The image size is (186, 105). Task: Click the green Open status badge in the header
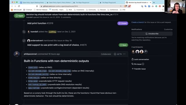[19, 16]
